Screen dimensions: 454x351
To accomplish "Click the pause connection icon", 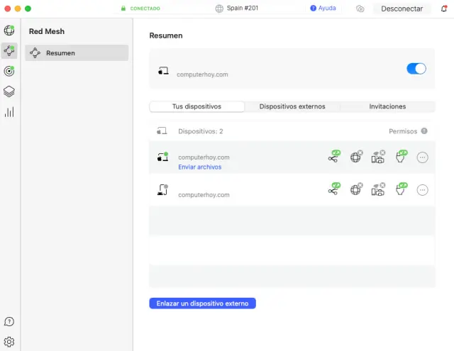I will click(x=360, y=9).
